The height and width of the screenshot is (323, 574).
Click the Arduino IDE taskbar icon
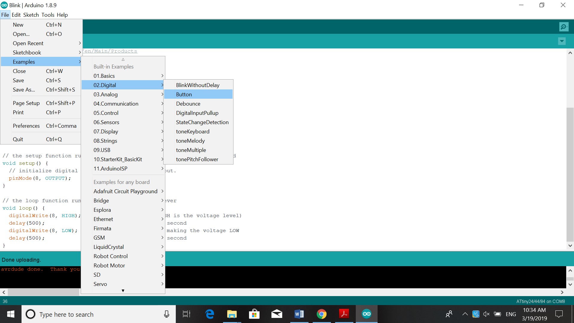point(367,314)
